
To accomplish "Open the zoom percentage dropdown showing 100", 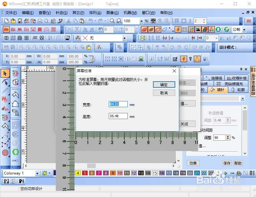I will coord(141,21).
